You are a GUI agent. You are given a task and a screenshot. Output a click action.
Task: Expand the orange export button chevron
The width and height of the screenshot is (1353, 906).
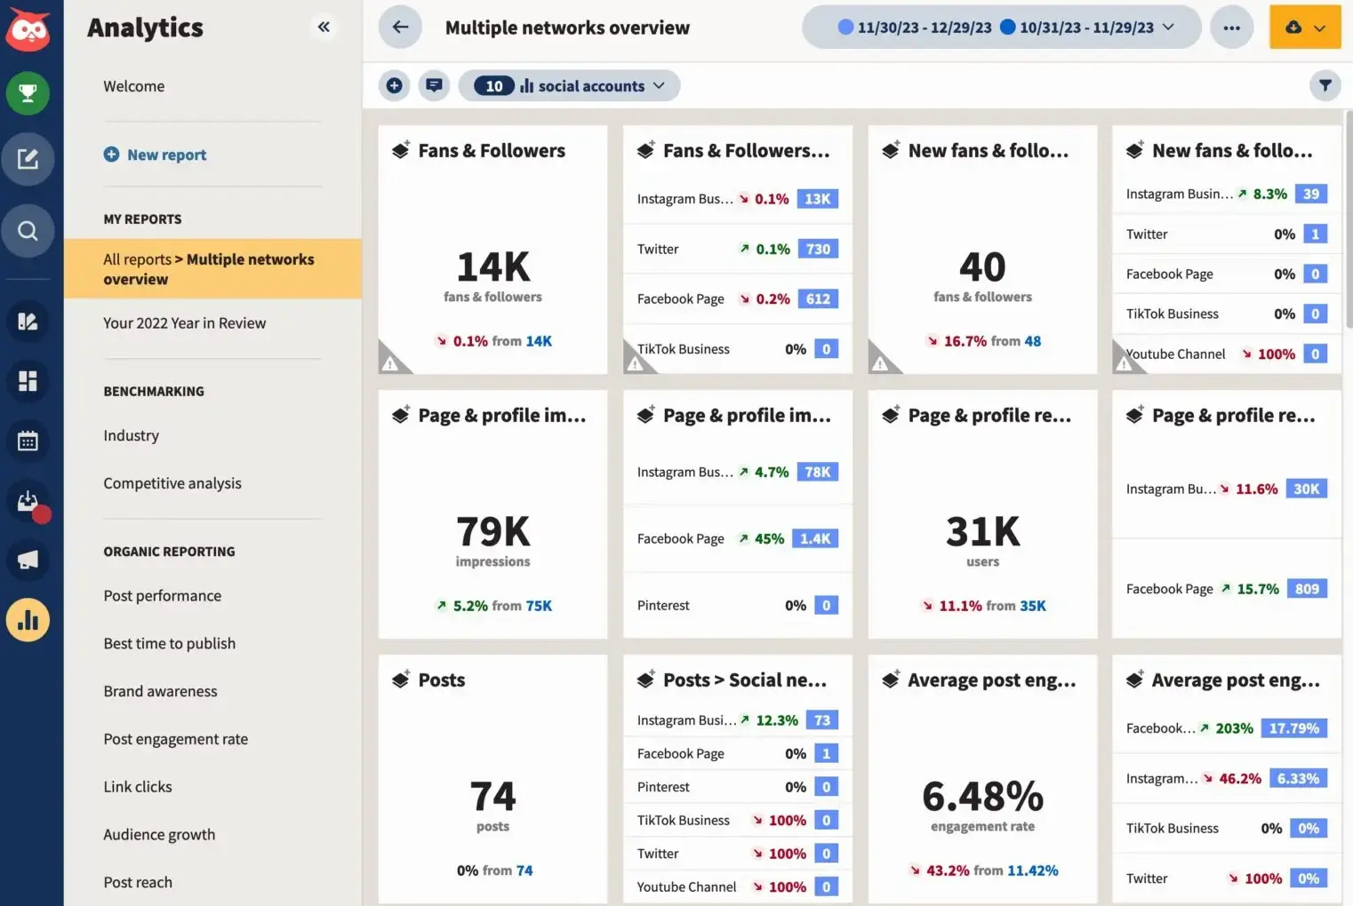[x=1320, y=27]
